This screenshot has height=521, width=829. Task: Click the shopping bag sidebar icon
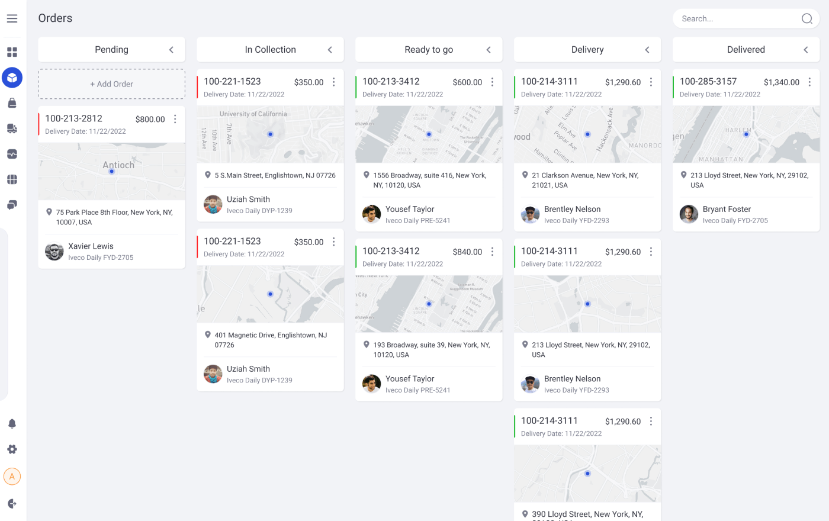(x=12, y=102)
